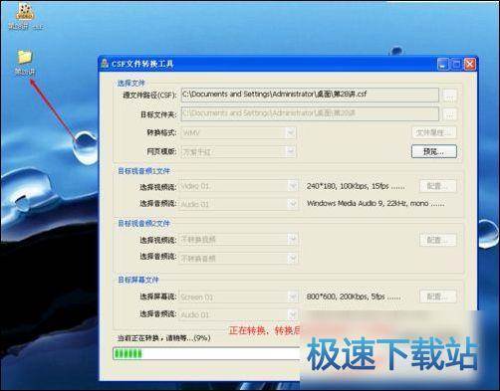Click the conversion progress bar
500x391 pixels.
tap(206, 353)
